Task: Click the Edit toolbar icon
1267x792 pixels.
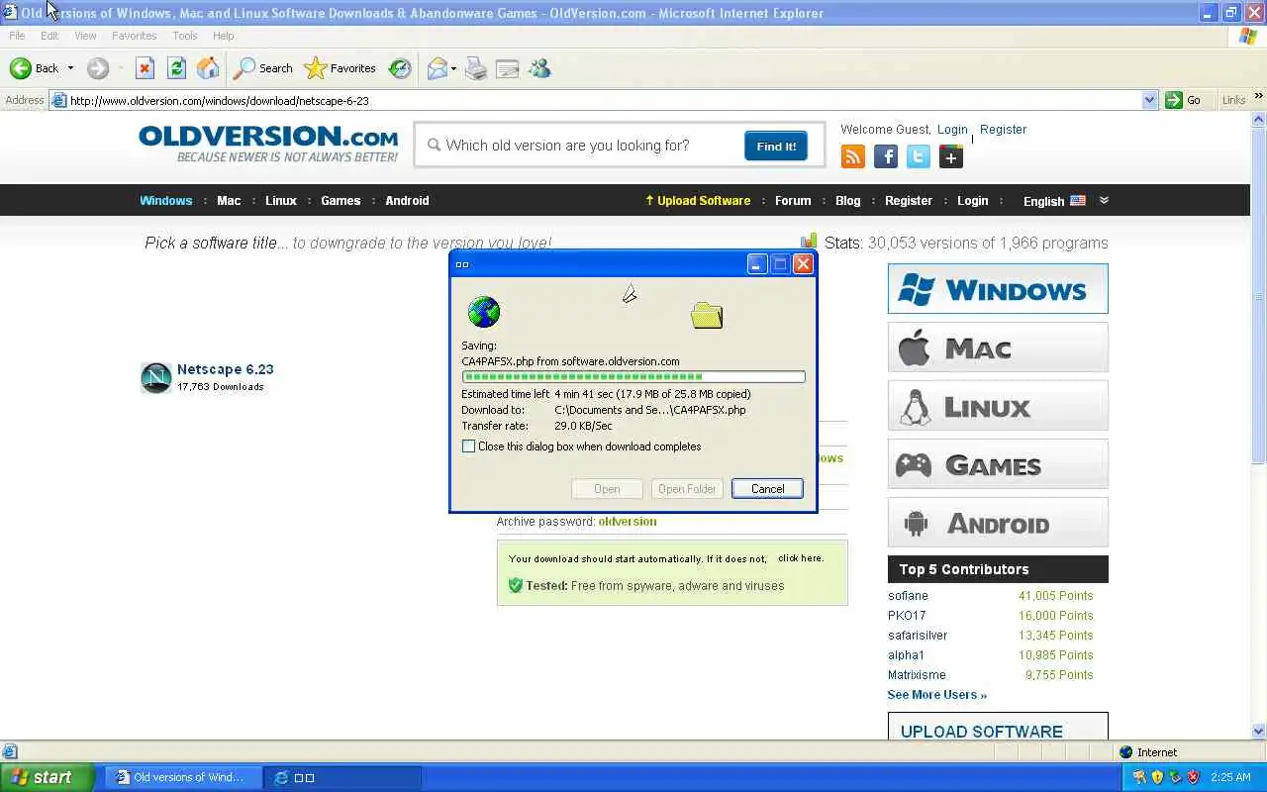Action: point(508,68)
